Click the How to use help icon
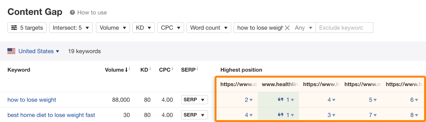 (72, 12)
